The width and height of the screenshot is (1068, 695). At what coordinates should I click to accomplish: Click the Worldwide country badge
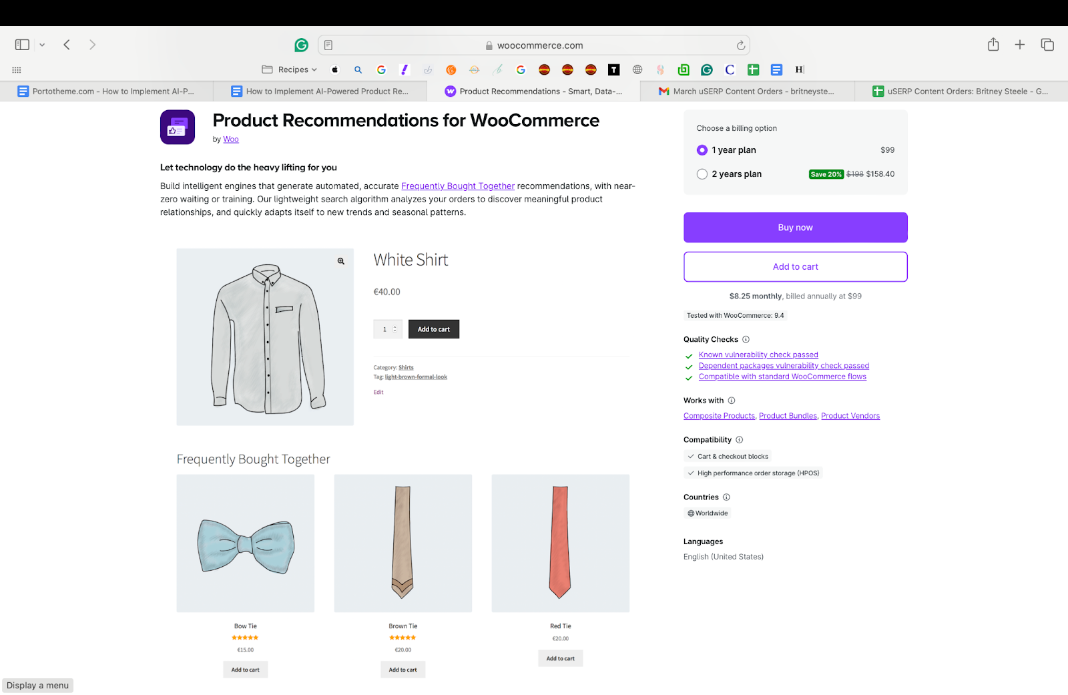[708, 513]
